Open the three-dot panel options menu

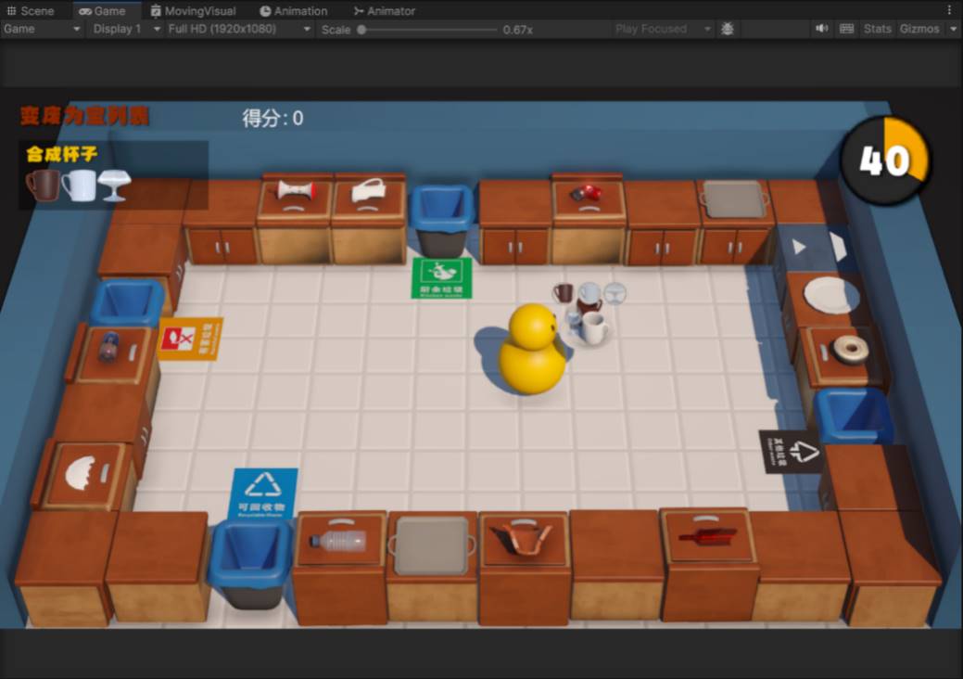coord(949,10)
